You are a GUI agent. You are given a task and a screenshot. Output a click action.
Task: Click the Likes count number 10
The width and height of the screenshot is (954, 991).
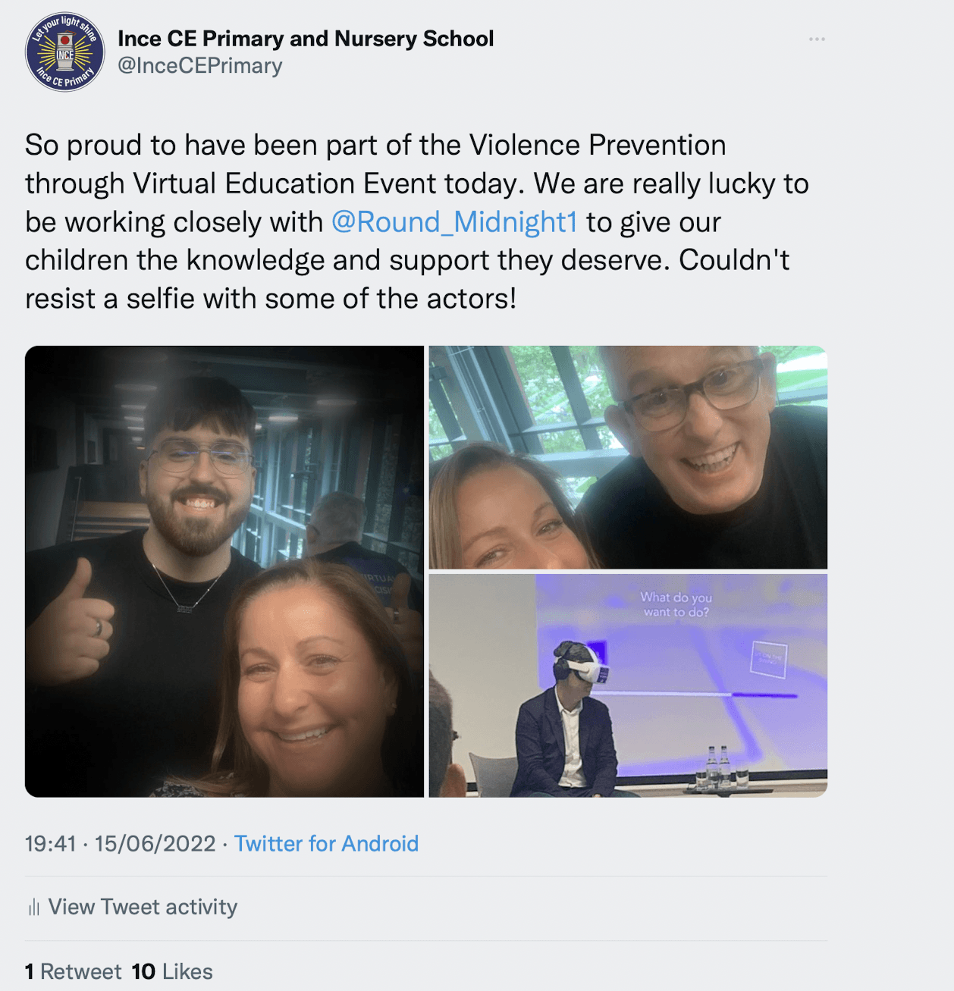(x=143, y=971)
